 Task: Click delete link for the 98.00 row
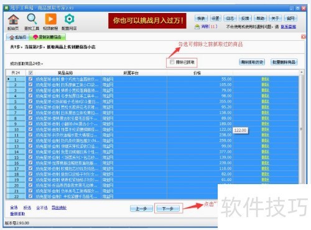pos(265,95)
